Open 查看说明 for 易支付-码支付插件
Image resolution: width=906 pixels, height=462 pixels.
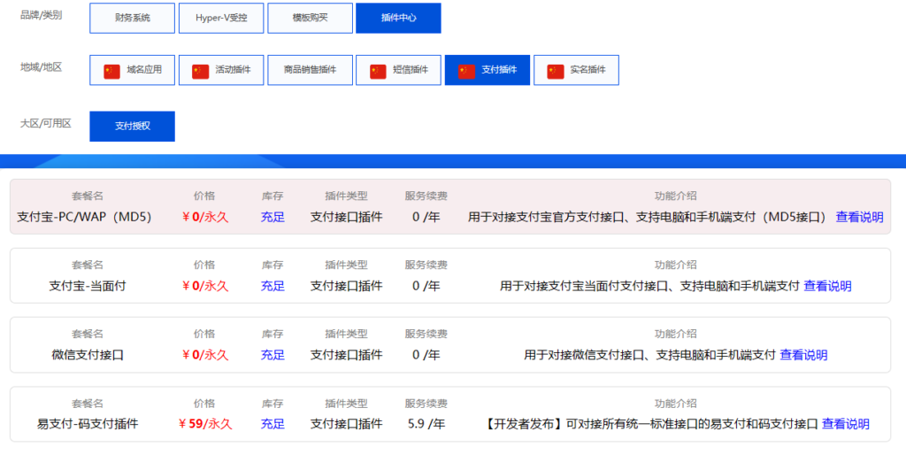[845, 424]
